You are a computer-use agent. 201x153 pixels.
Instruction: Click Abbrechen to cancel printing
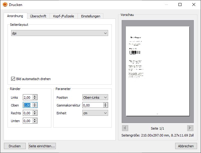[186, 146]
